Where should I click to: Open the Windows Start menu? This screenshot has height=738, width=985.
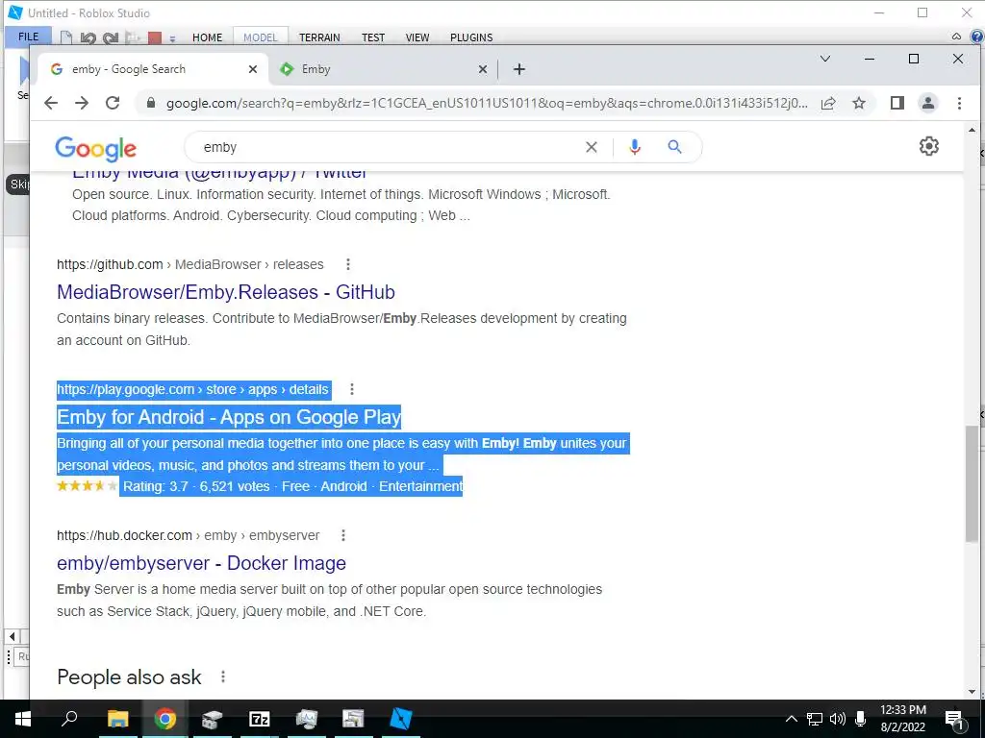coord(23,719)
